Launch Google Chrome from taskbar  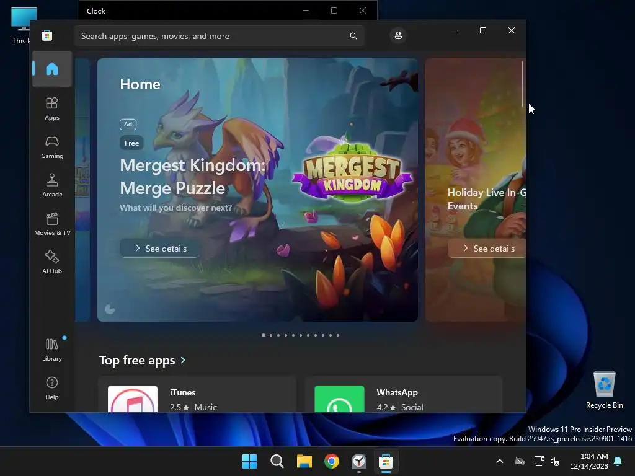(x=332, y=461)
